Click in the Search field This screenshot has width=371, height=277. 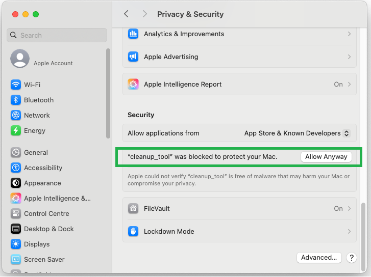click(57, 35)
